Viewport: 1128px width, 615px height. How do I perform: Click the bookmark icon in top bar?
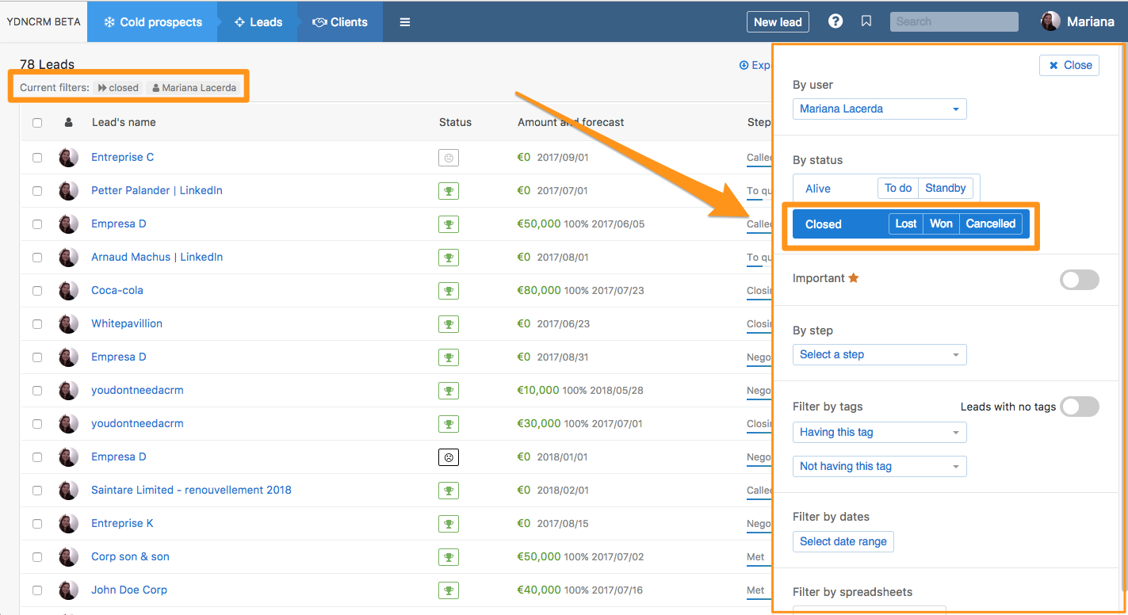coord(866,21)
